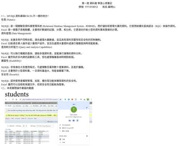Screen dimensions: 194x146
Task: Open the Duyệt tab in phpMyAdmin
Action: [x=8, y=106]
